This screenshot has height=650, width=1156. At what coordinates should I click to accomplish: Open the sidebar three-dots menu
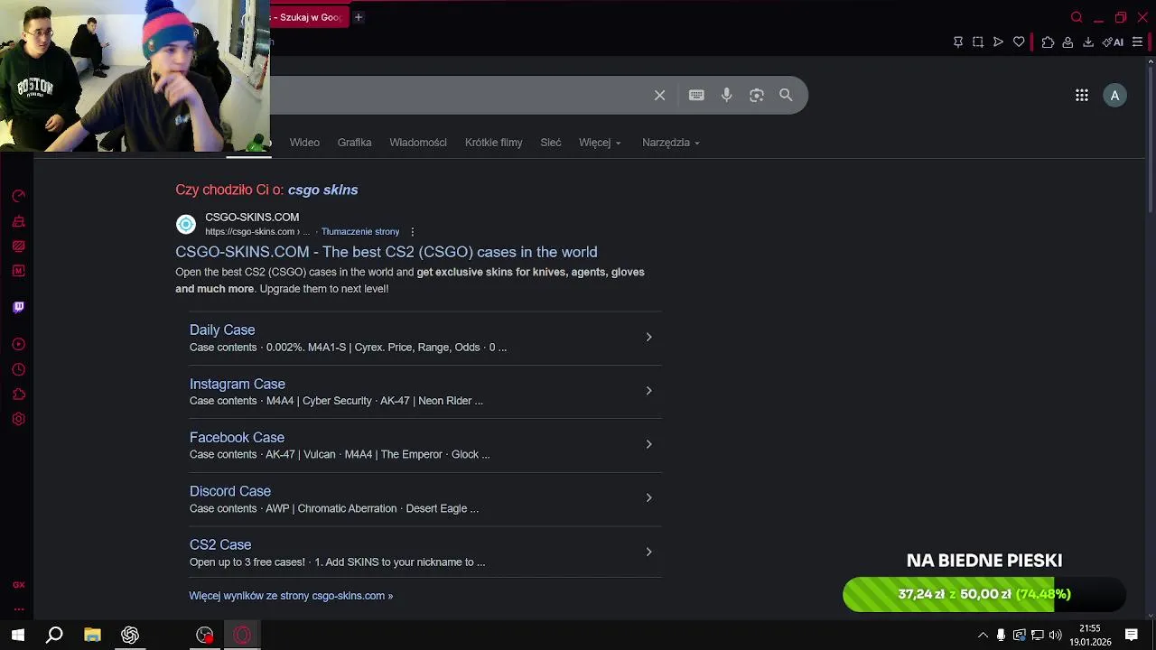18,608
